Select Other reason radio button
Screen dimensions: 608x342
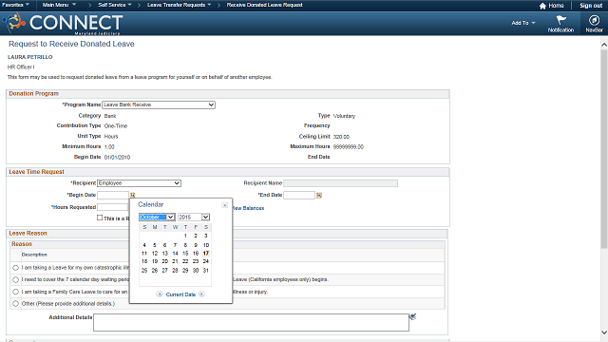point(15,304)
